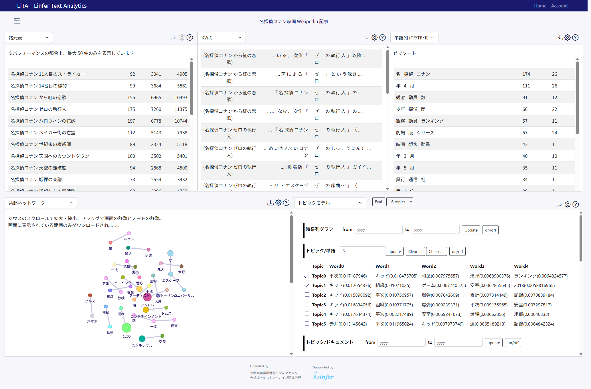
Task: Open the 6 topics dropdown
Action: tap(400, 202)
